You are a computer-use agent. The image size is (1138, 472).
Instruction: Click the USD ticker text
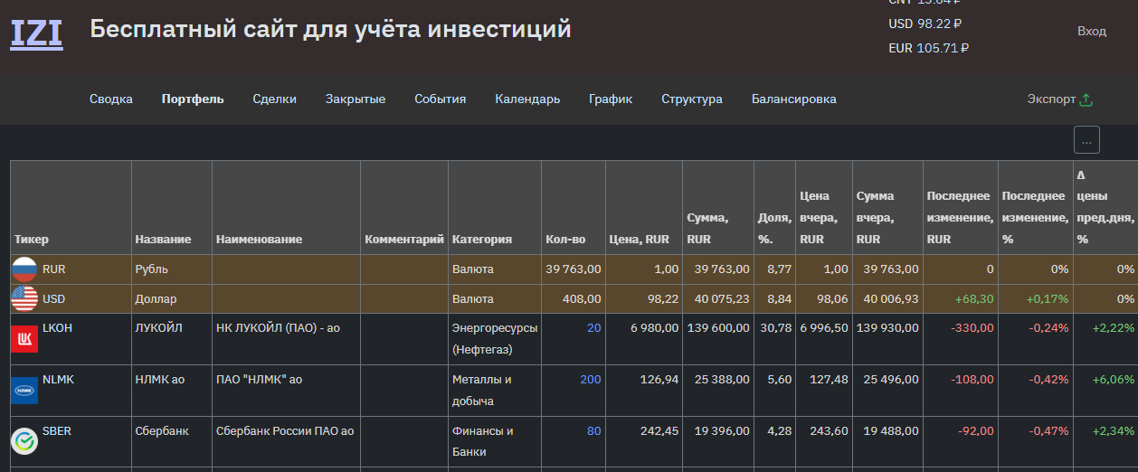click(54, 298)
